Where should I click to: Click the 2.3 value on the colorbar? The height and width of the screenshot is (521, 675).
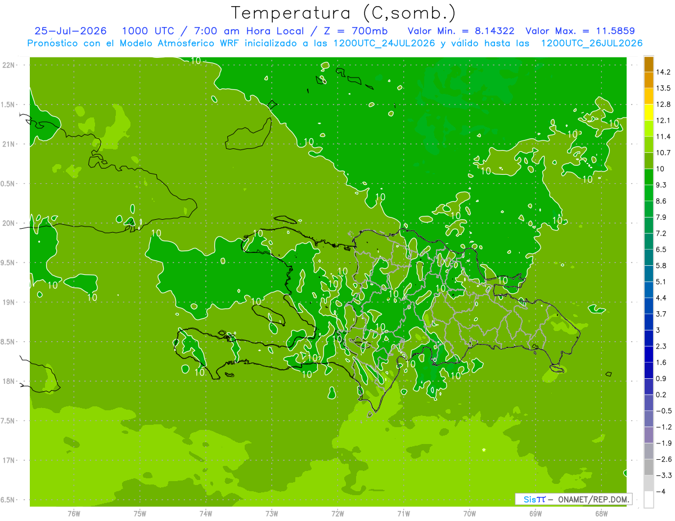[661, 346]
